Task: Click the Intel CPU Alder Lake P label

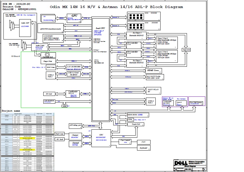Action: [100, 31]
